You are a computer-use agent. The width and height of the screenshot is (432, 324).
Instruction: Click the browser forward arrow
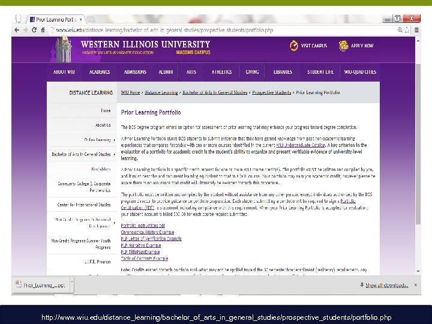(25, 30)
